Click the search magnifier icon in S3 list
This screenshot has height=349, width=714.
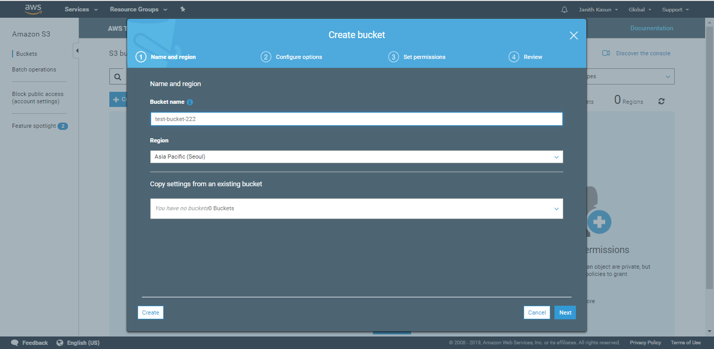tap(118, 77)
